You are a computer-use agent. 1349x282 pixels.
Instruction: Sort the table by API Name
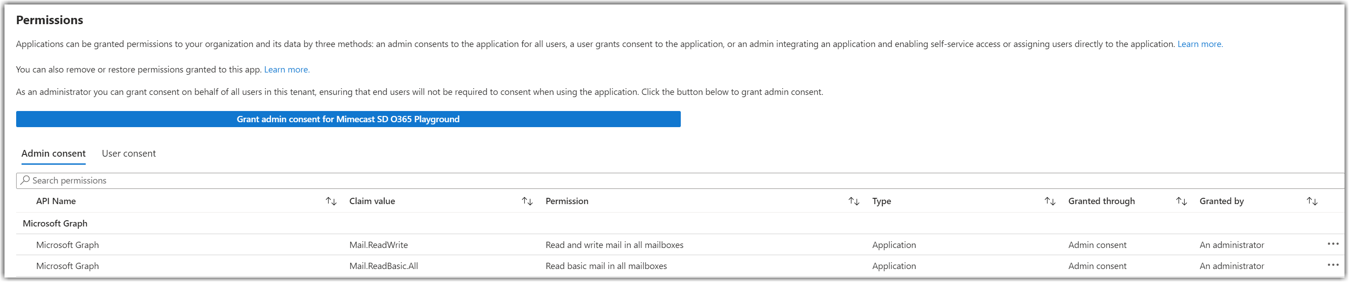(x=331, y=201)
